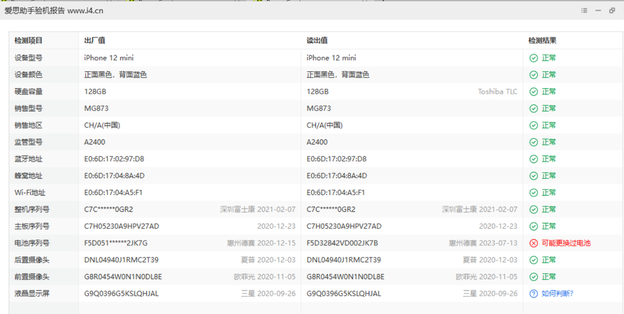Select the 设备颜色 row label
Screen dimensions: 624x314
[x=28, y=75]
